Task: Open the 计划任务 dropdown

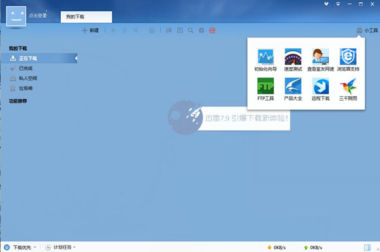Action: 60,247
